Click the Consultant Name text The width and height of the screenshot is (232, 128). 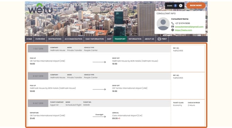pos(180,19)
